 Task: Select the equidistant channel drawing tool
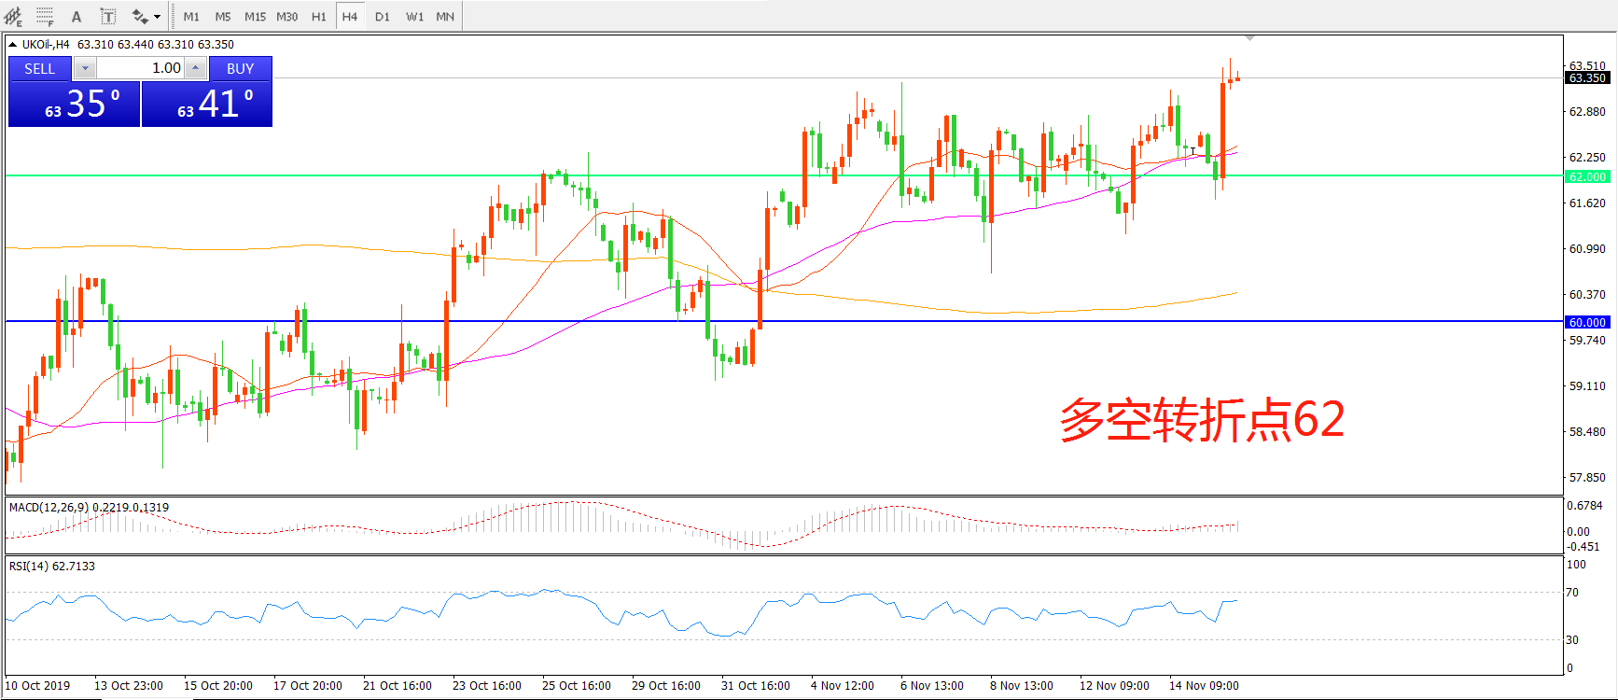[x=13, y=17]
